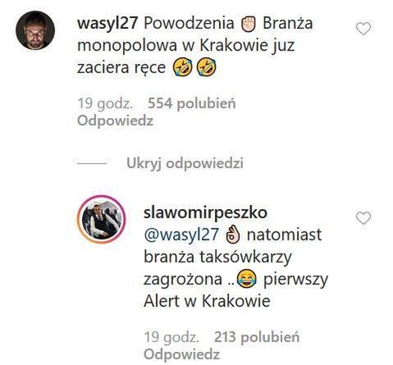Image resolution: width=393 pixels, height=365 pixels.
Task: Click the first rolling-laughing emoji
Action: 183,67
